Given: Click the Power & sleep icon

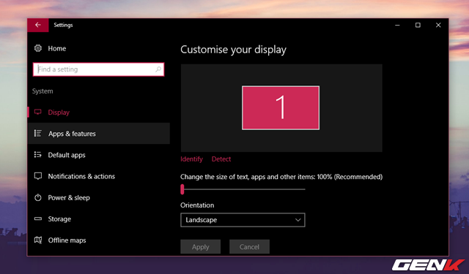Looking at the screenshot, I should pos(38,197).
